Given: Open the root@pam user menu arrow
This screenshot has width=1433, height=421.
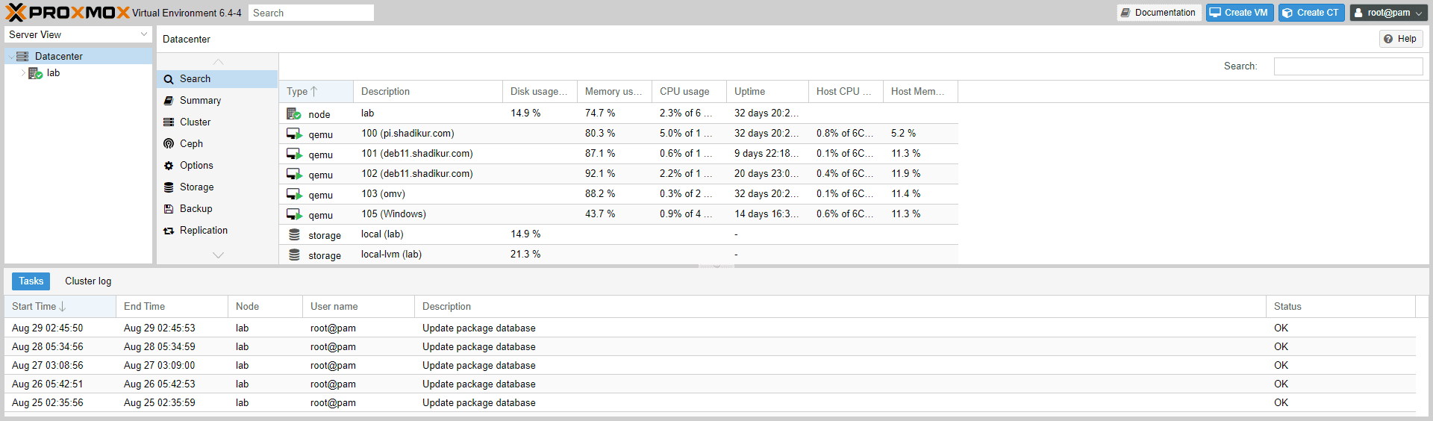Looking at the screenshot, I should [1418, 13].
